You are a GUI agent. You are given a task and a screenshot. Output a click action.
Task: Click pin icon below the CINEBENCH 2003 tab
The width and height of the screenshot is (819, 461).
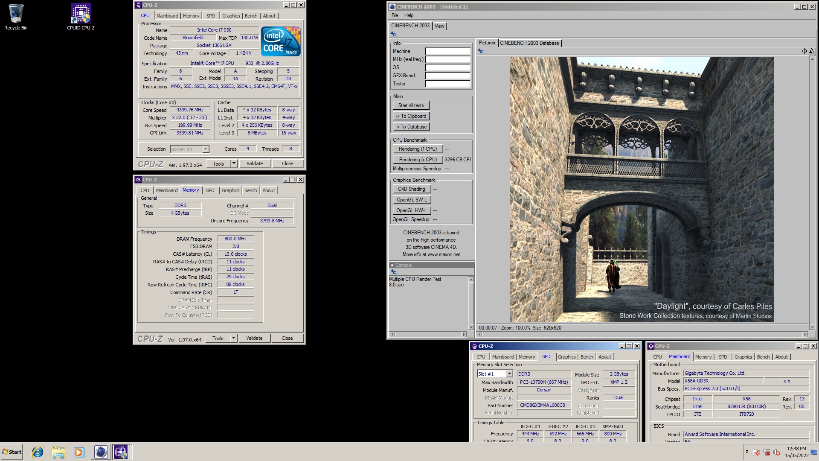(393, 34)
